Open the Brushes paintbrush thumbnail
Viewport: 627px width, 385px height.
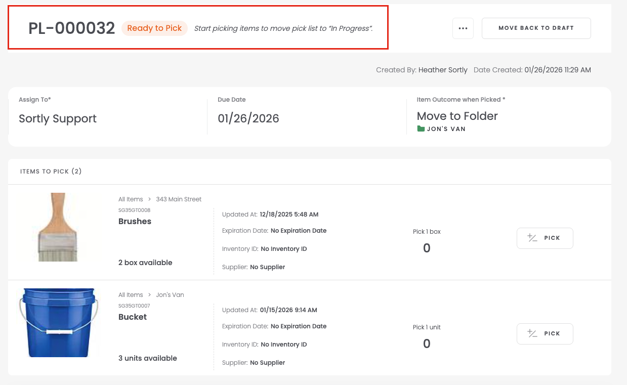[58, 227]
